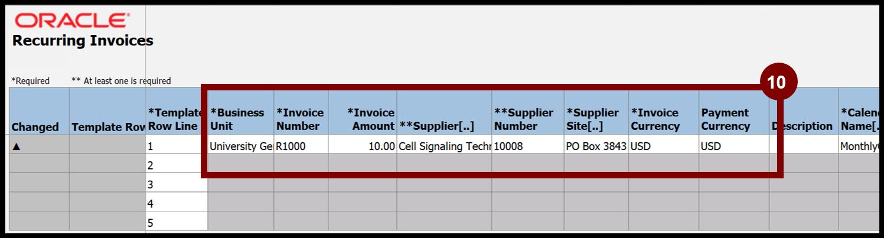The width and height of the screenshot is (884, 238).
Task: Click the Supplier Number cell 10008
Action: [x=527, y=145]
